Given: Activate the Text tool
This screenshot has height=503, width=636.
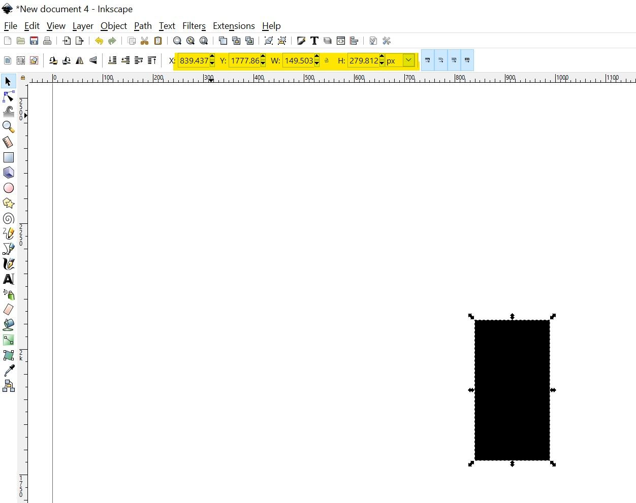Looking at the screenshot, I should [x=8, y=279].
